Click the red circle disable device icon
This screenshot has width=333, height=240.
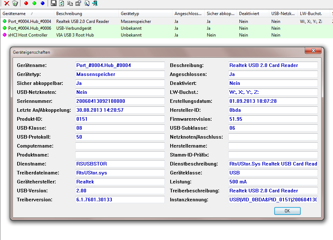pyautogui.click(x=26, y=3)
